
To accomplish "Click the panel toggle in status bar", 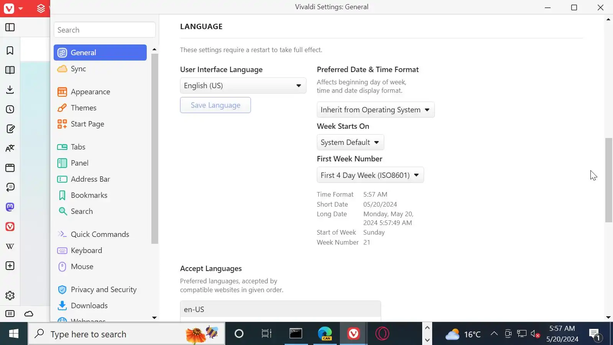I will [x=10, y=314].
